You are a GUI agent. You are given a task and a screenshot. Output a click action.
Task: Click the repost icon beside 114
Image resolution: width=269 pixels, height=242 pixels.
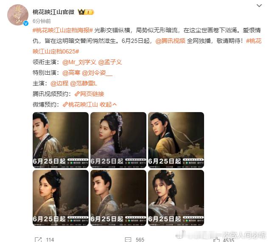pyautogui.click(x=38, y=239)
